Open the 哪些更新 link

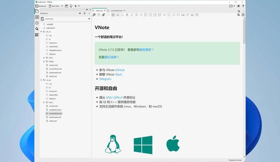145,50
